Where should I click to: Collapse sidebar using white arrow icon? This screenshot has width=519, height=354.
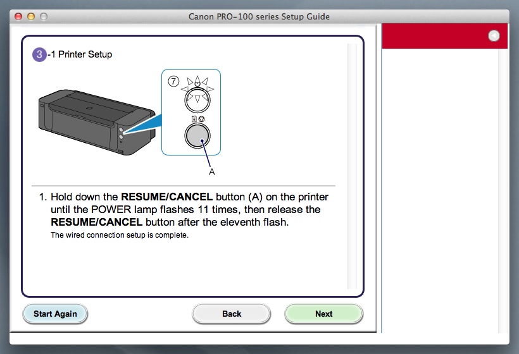(x=494, y=35)
